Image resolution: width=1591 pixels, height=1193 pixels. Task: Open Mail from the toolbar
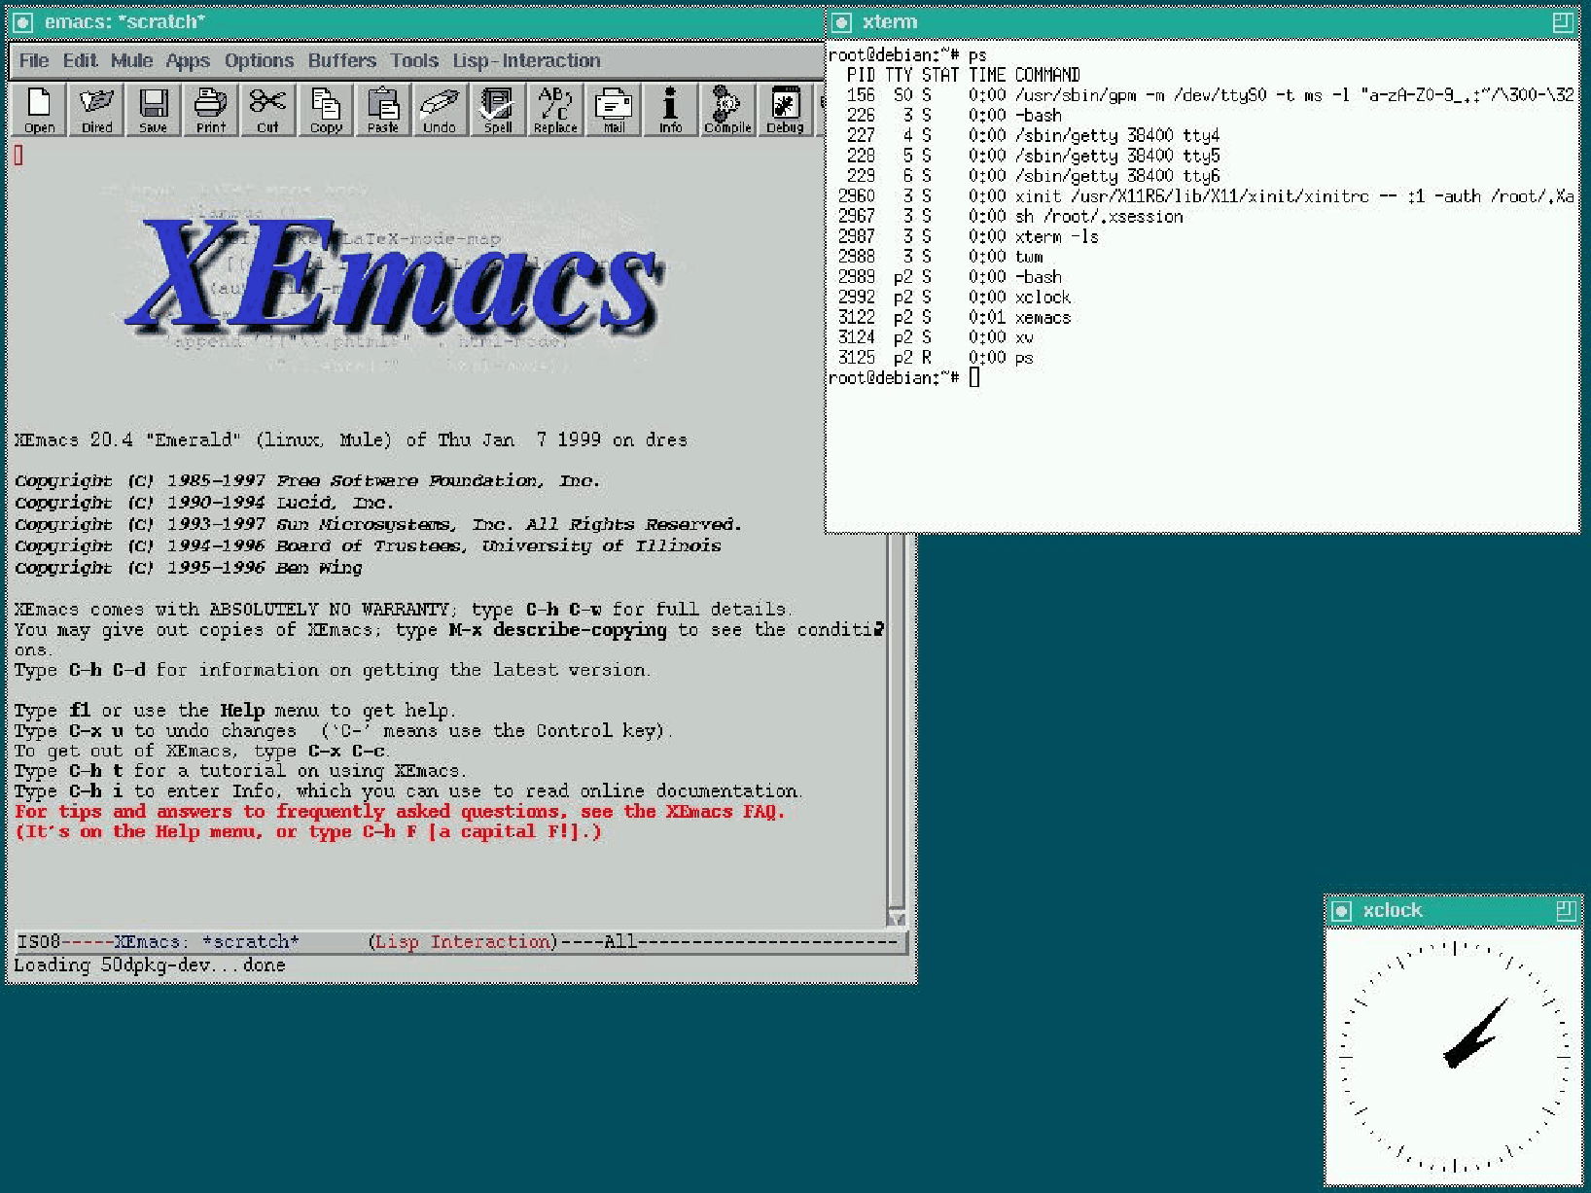point(614,109)
